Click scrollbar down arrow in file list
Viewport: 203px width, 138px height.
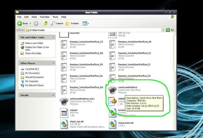click(175, 129)
